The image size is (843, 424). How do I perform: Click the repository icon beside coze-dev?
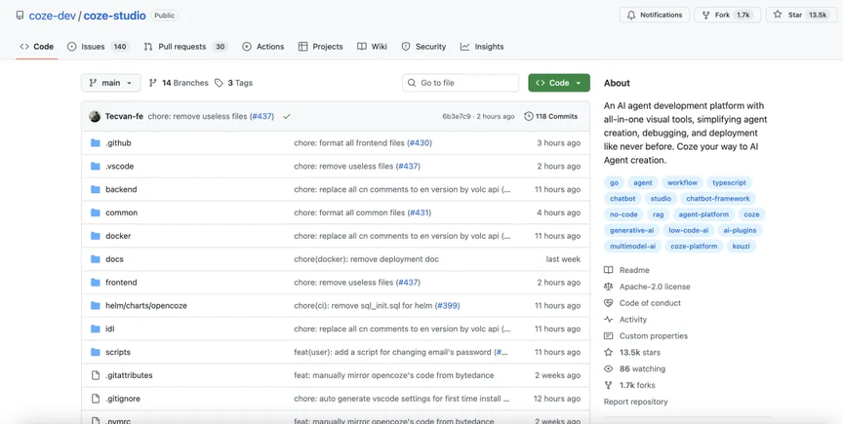point(20,15)
